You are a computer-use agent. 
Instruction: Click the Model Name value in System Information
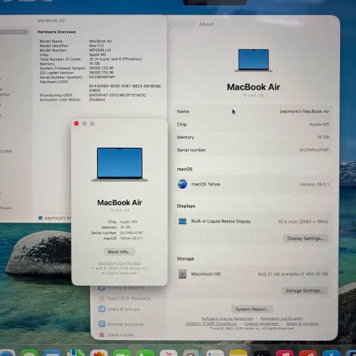tap(101, 41)
